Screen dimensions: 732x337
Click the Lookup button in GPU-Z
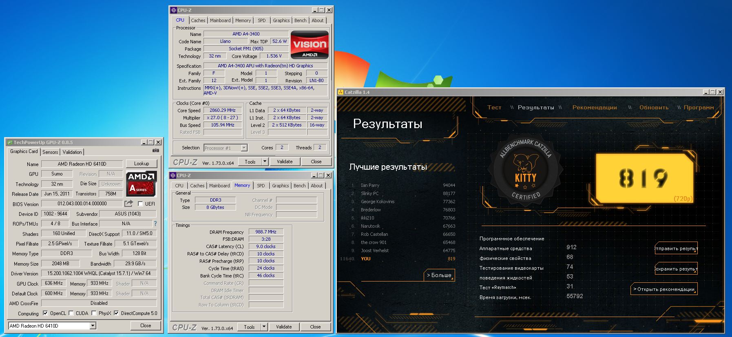(x=142, y=164)
